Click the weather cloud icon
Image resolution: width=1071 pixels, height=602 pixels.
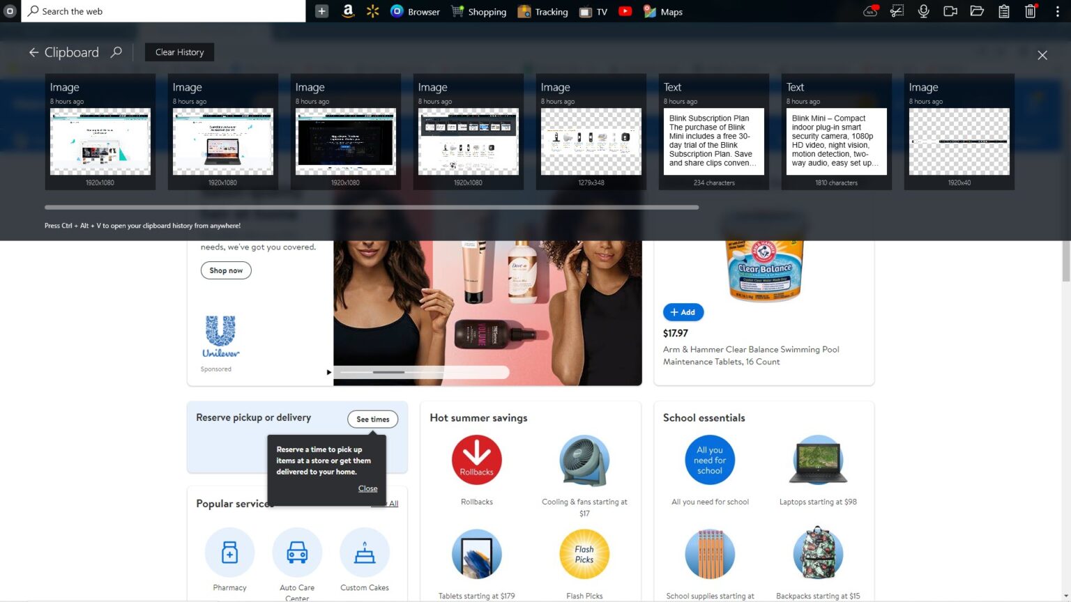coord(870,11)
